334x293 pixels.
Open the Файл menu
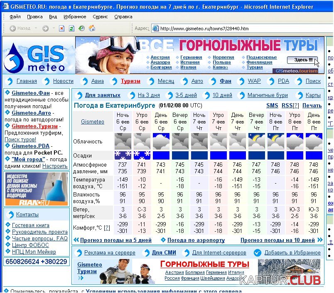pyautogui.click(x=15, y=17)
